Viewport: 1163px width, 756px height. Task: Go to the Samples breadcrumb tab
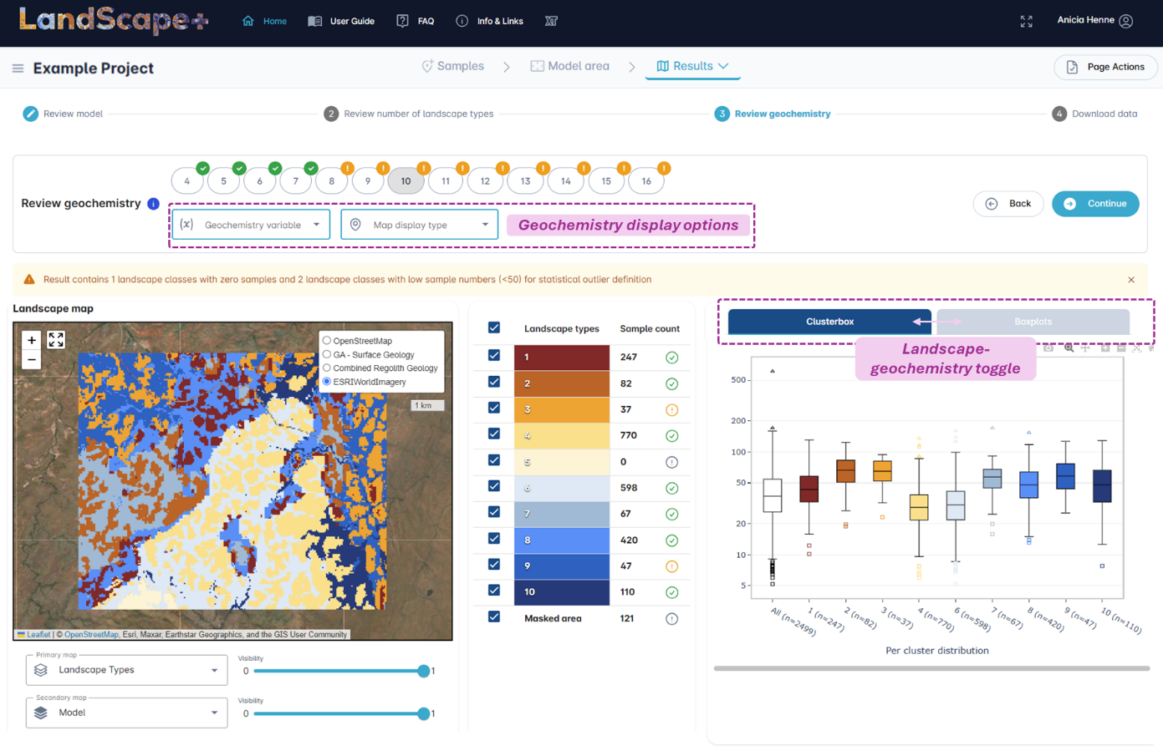point(452,66)
